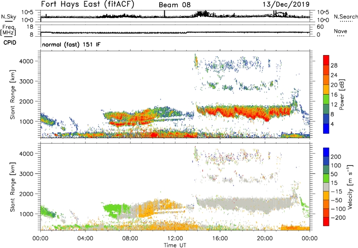
Task: Click the 'N.Sky' legend label
Action: [9, 17]
